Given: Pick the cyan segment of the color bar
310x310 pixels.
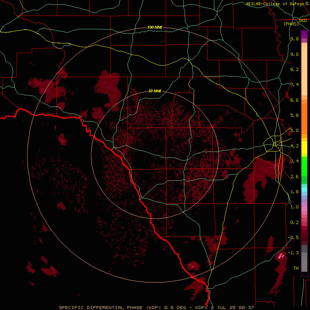Looking at the screenshot, I should (x=304, y=189).
